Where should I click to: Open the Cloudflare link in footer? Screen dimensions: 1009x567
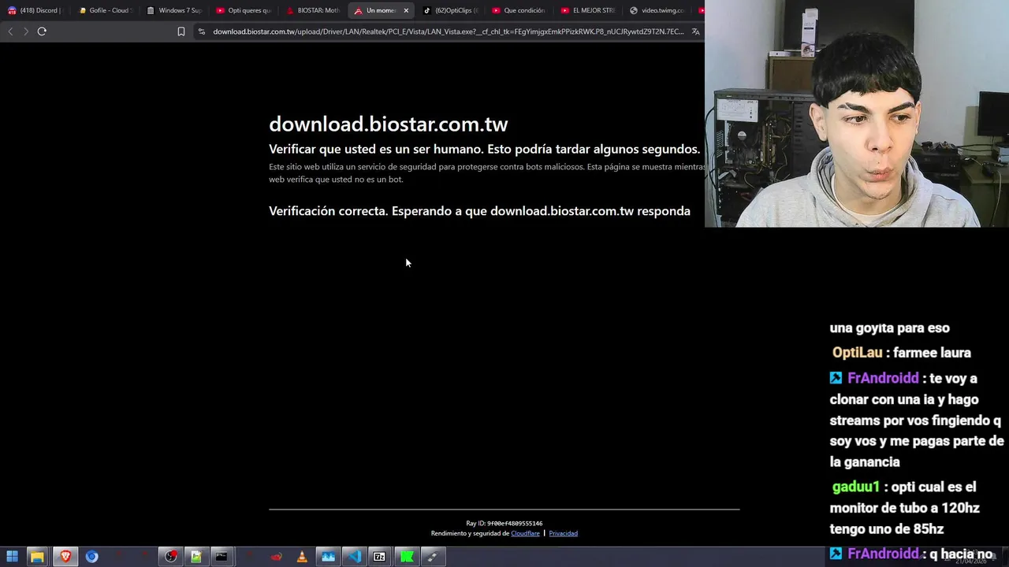[525, 533]
